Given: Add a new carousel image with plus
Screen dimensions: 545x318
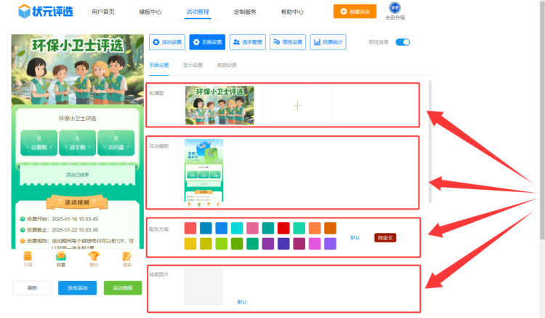Looking at the screenshot, I should pyautogui.click(x=296, y=106).
